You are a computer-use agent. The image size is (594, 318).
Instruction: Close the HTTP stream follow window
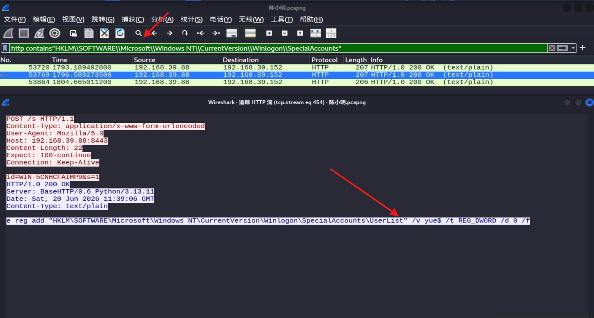(589, 102)
